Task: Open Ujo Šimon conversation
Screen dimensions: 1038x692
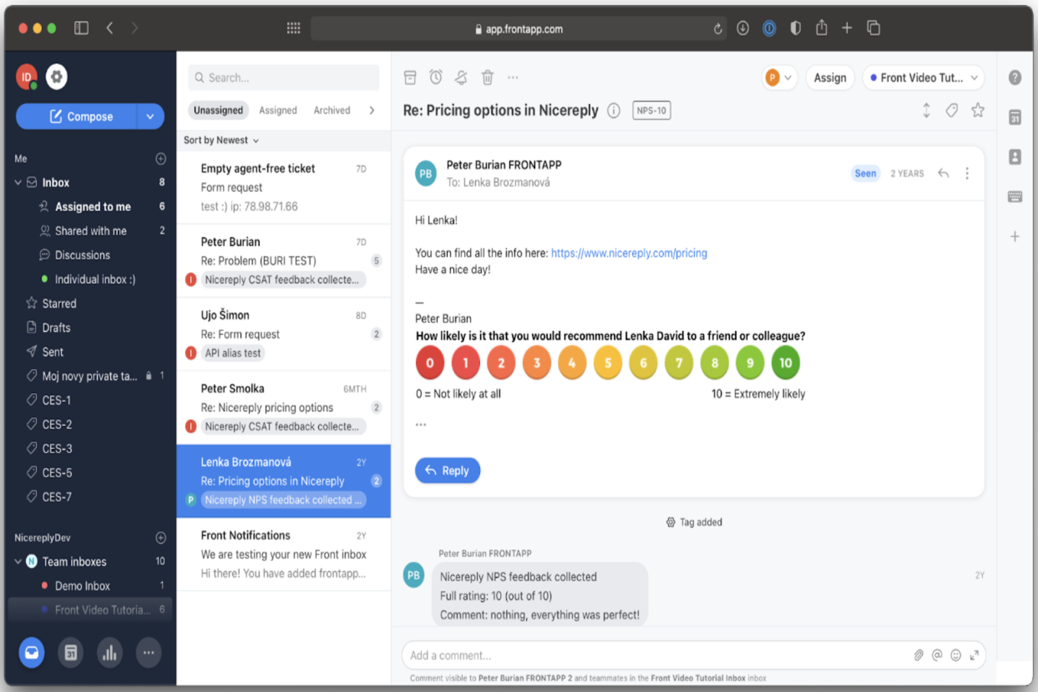Action: (284, 334)
